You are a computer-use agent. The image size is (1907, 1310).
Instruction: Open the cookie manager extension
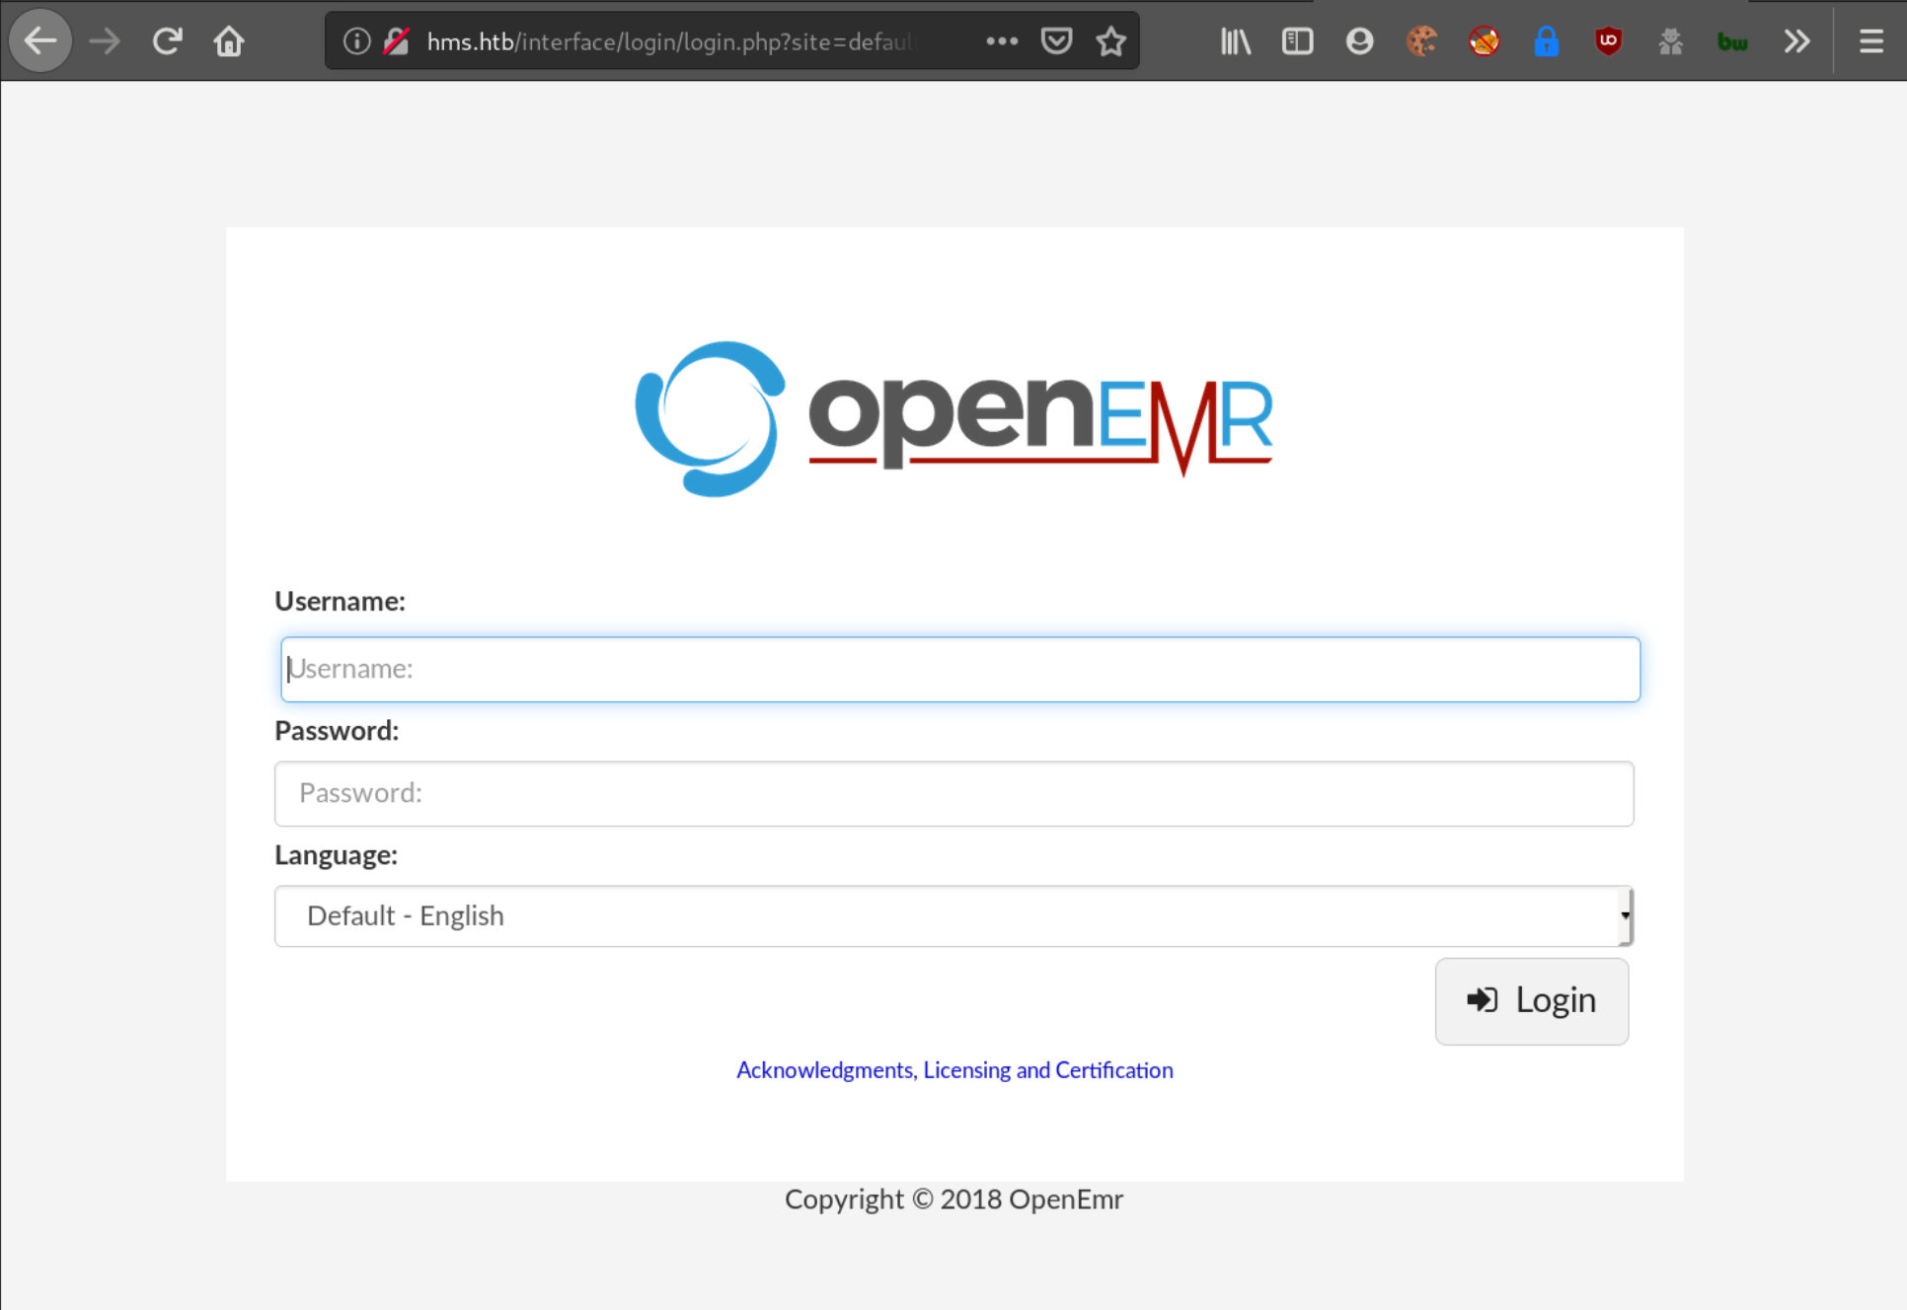click(1422, 40)
